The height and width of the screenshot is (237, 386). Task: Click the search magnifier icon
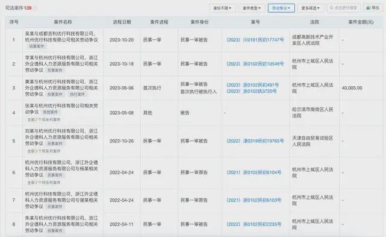[331, 8]
